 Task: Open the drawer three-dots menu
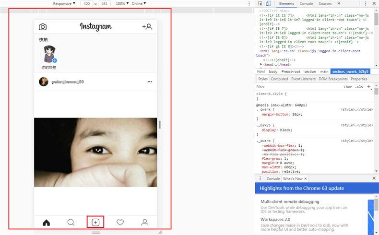pos(260,178)
